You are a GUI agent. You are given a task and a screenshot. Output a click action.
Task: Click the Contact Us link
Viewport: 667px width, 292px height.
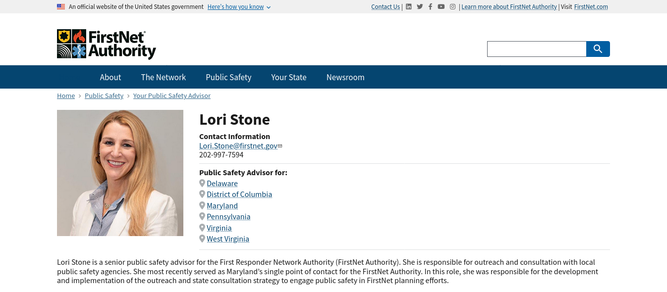coord(386,7)
